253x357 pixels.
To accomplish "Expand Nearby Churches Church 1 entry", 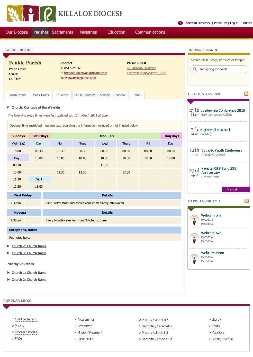I will (x=8, y=273).
